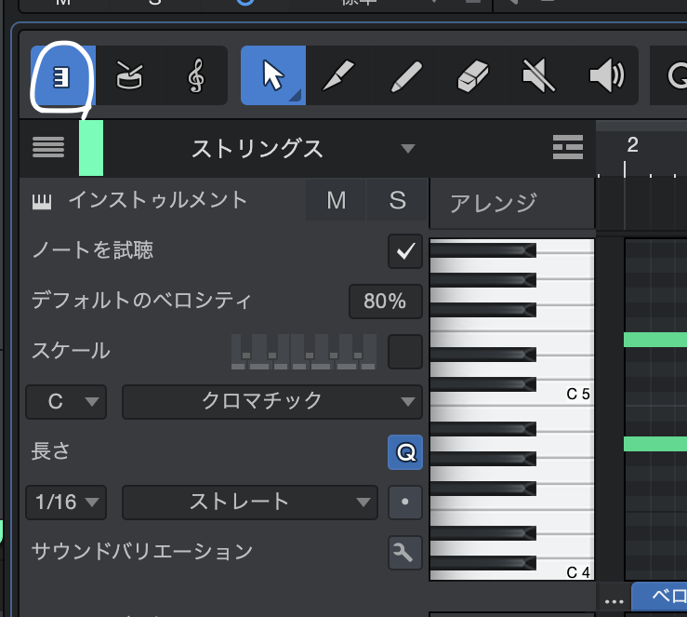The height and width of the screenshot is (617, 687).
Task: Solo the instrument with the S button
Action: click(397, 201)
